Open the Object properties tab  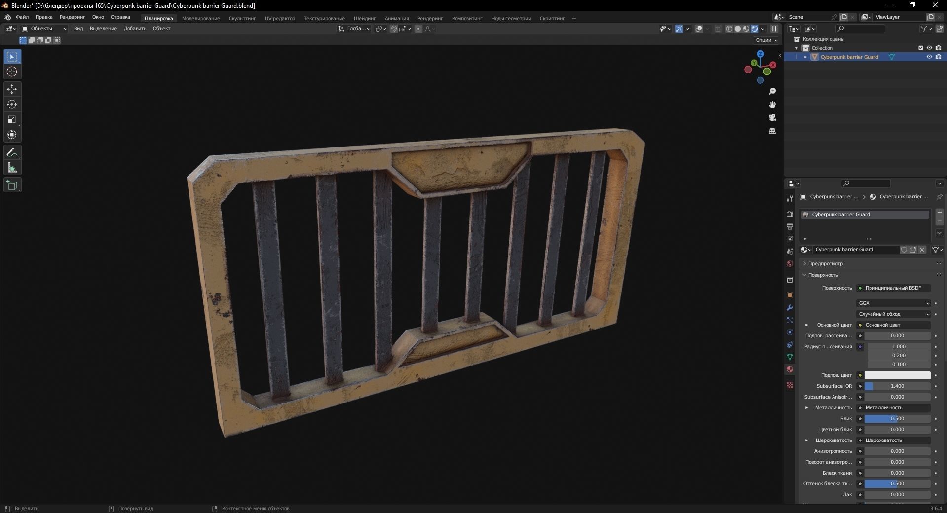click(790, 295)
